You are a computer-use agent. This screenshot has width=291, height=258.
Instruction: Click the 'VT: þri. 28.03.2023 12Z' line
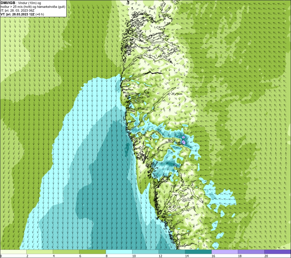[x=18, y=14]
